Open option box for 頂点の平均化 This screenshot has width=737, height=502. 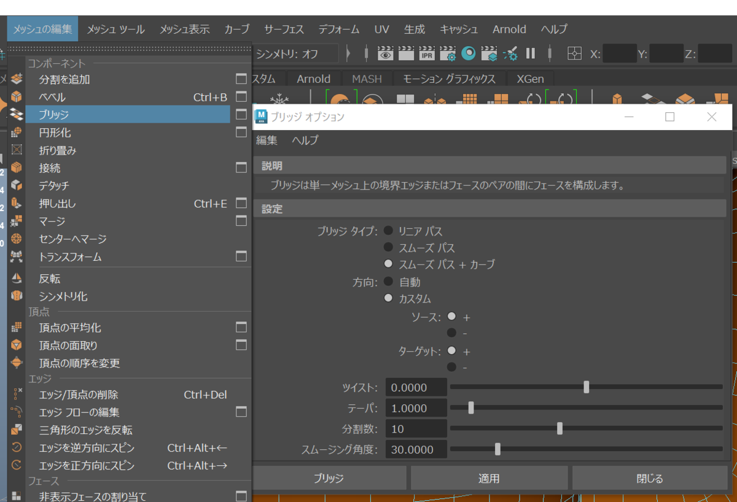(x=241, y=327)
